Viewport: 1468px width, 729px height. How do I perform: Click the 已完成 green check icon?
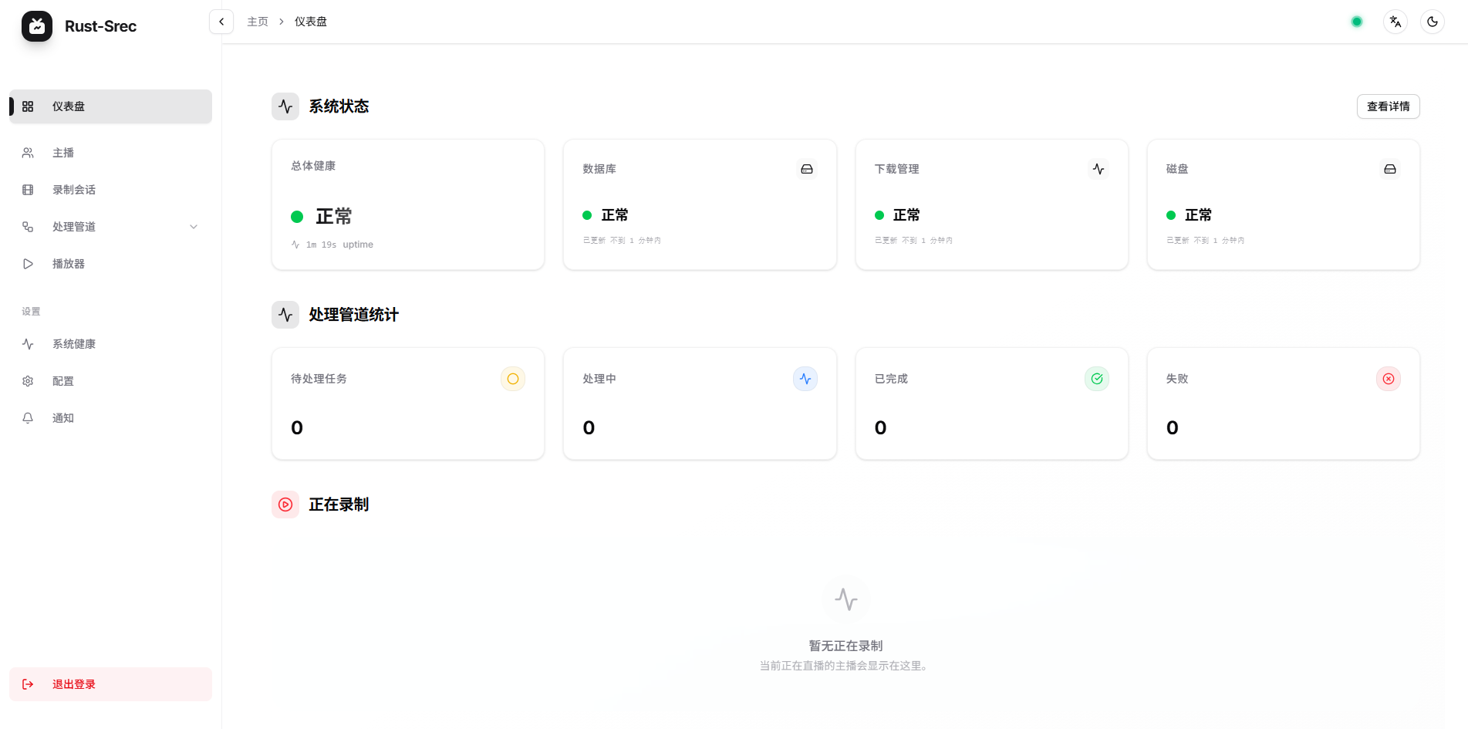[1097, 379]
